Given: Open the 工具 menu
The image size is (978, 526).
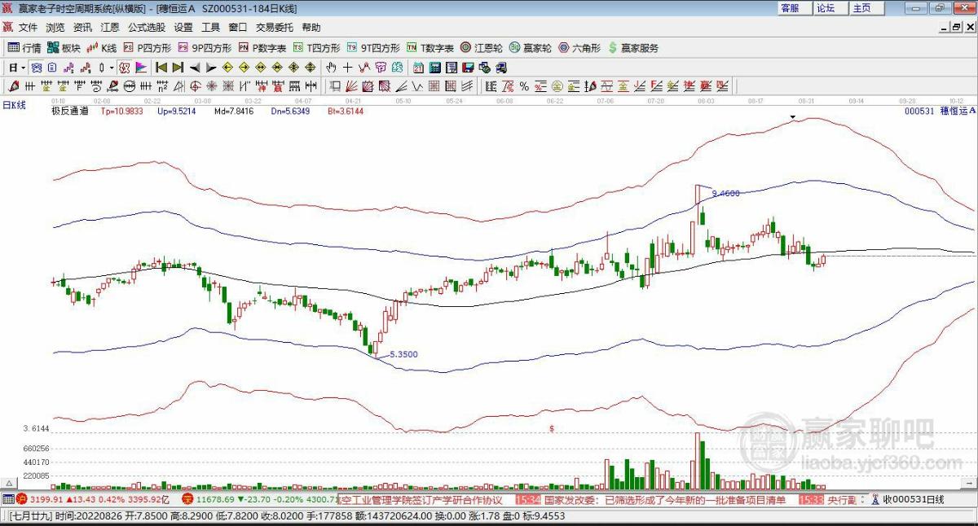Looking at the screenshot, I should 210,28.
